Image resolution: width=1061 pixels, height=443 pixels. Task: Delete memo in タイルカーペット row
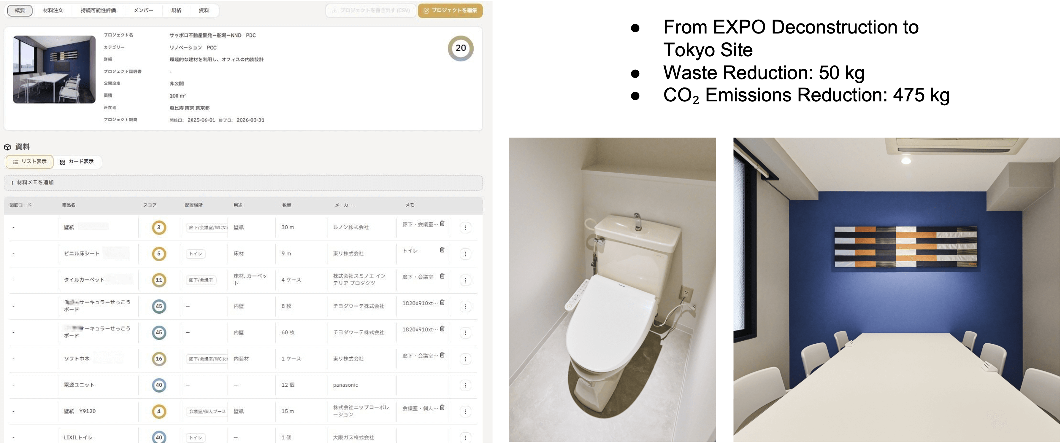442,276
